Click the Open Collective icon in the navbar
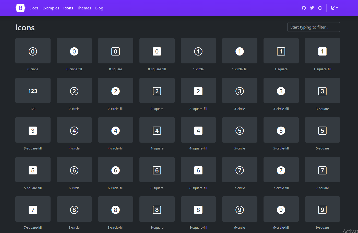 pos(320,8)
